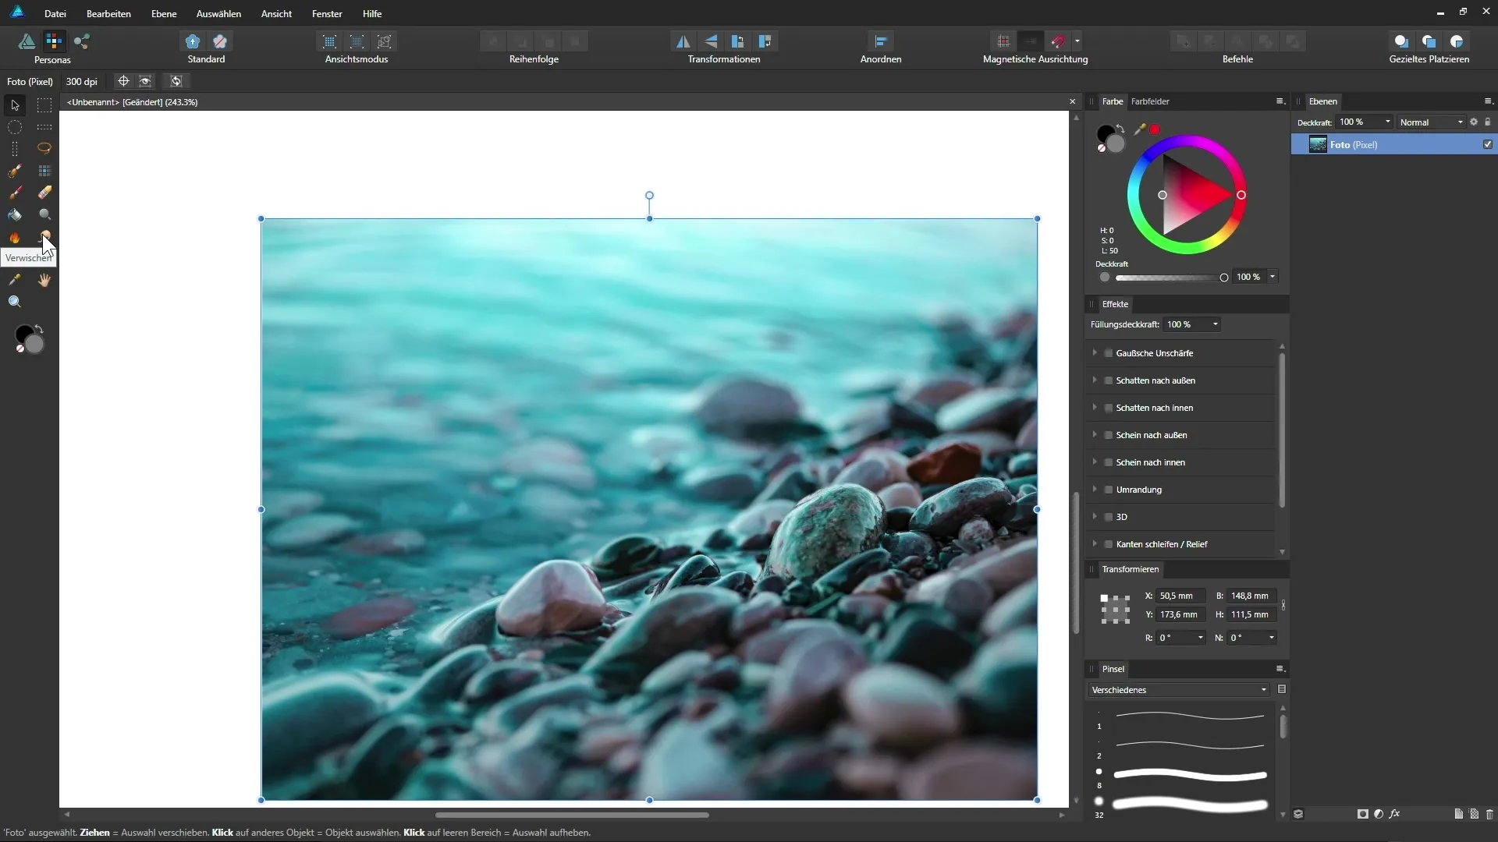Select the Move tool arrow
Screen dimensions: 1498x842
(15, 105)
